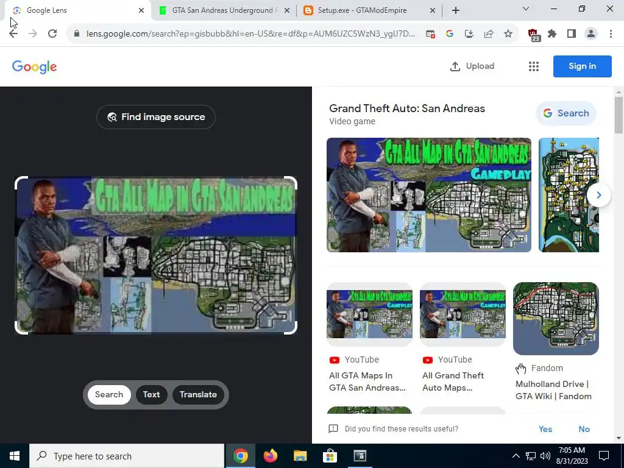Click the Google extension icon in address bar
The width and height of the screenshot is (624, 468).
(x=450, y=34)
